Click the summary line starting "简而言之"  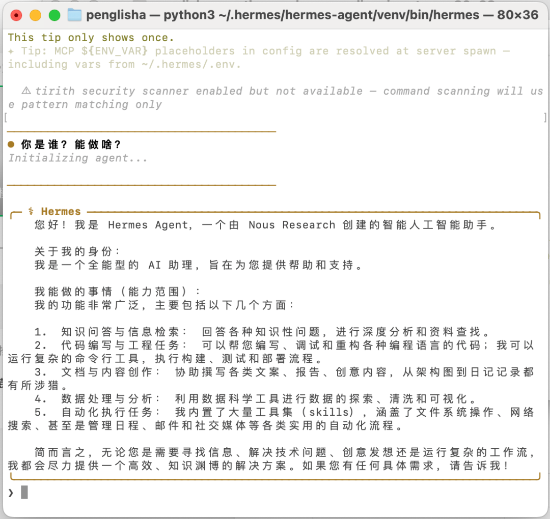point(284,452)
